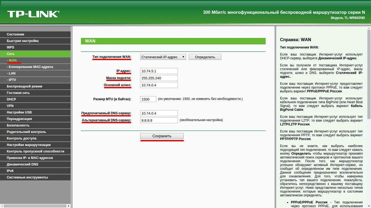Expand the WAN connection type dropdown
The height and width of the screenshot is (208, 371).
click(x=163, y=57)
